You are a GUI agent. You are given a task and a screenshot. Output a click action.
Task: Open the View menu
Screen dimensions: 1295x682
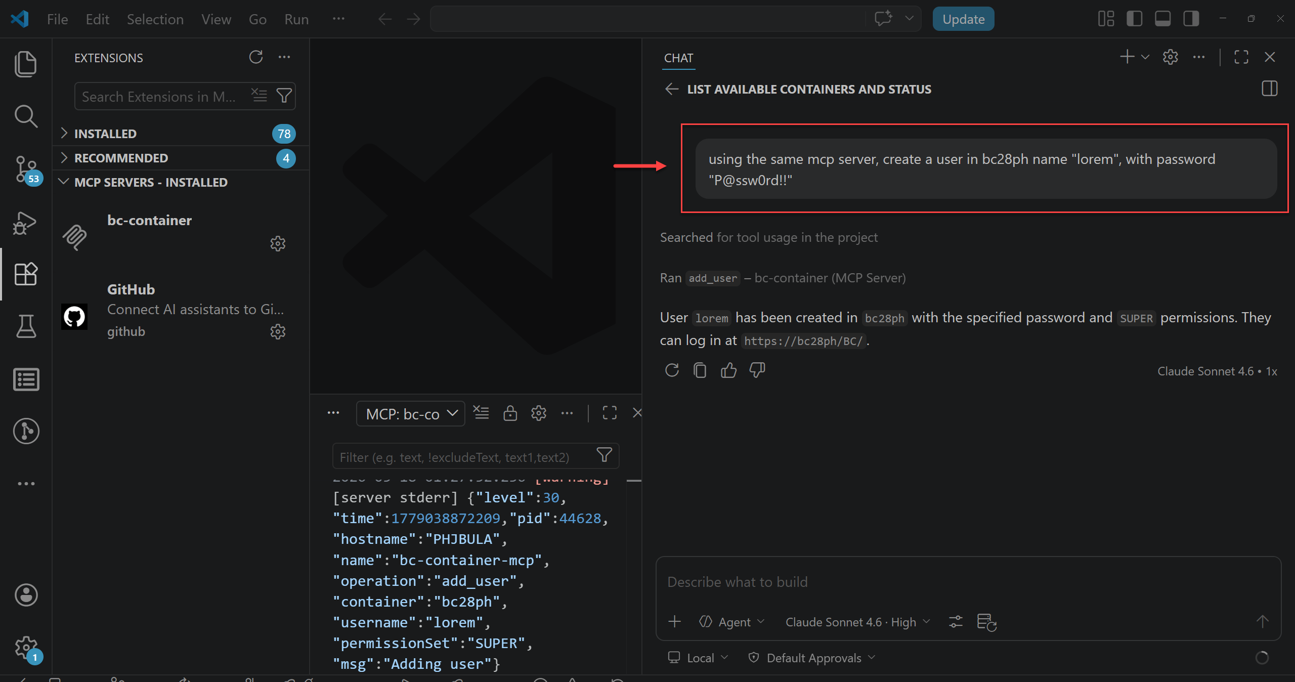(216, 19)
